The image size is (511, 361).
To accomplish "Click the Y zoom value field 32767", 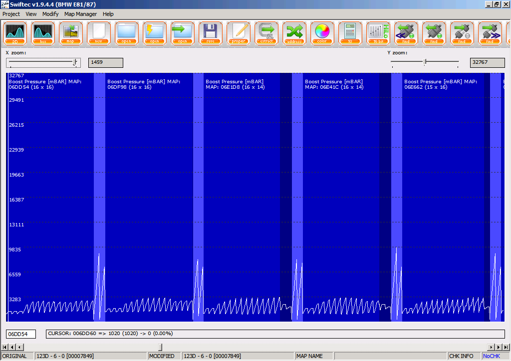I will pyautogui.click(x=487, y=62).
